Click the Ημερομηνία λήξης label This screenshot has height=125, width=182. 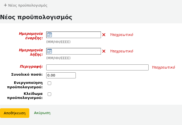(31, 52)
